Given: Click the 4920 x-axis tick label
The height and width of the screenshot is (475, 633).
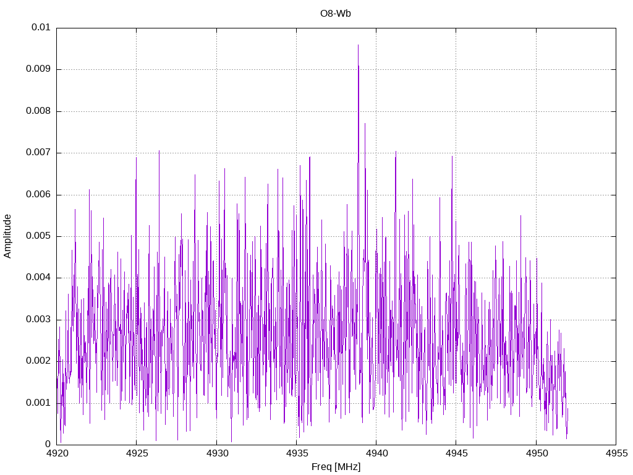Looking at the screenshot, I should click(x=57, y=453).
